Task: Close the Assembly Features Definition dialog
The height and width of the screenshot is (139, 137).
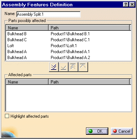Action: point(132,5)
